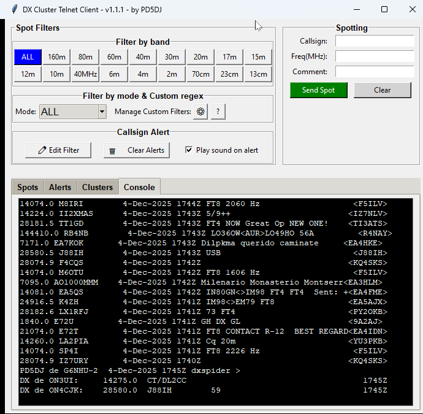The width and height of the screenshot is (423, 414).
Task: Maximize the DX Cluster window
Action: [x=384, y=9]
